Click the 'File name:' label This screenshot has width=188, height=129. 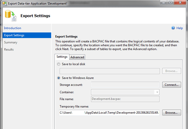(67, 99)
